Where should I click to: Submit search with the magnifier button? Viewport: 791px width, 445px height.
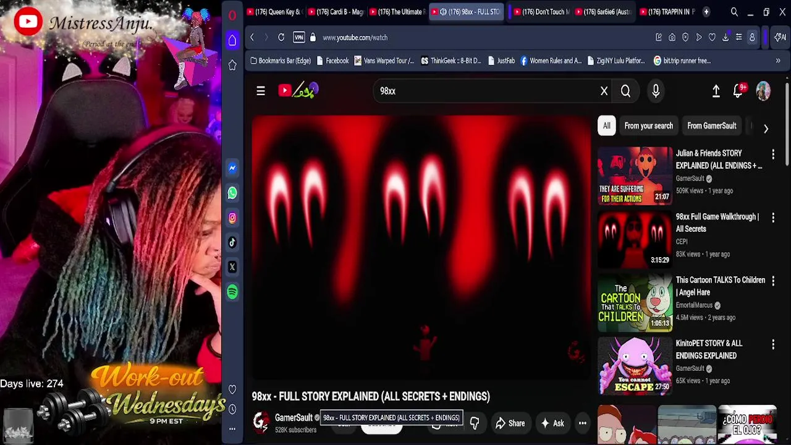(625, 91)
